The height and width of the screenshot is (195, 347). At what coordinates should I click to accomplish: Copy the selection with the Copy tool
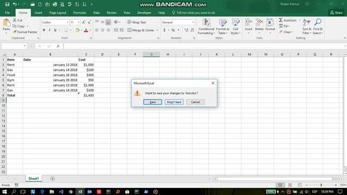coord(18,26)
